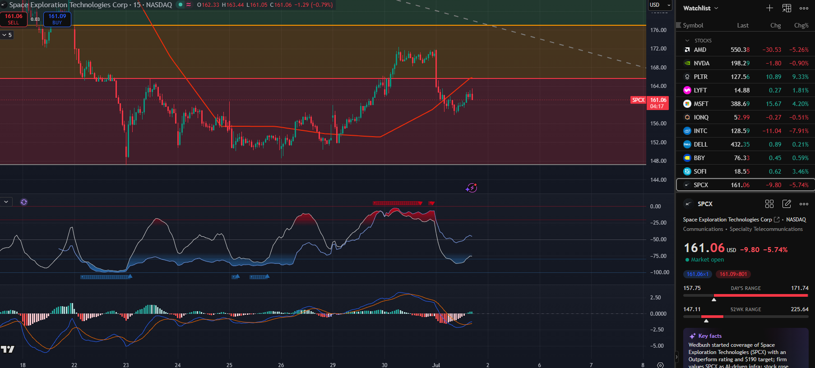The height and width of the screenshot is (368, 815).
Task: Click the SPCX logo in the chart title
Action: (x=4, y=5)
